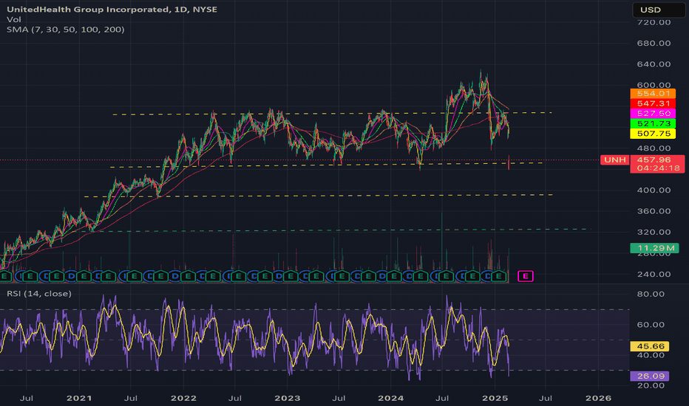Click the red 547.31 SMA price label

coord(653,103)
